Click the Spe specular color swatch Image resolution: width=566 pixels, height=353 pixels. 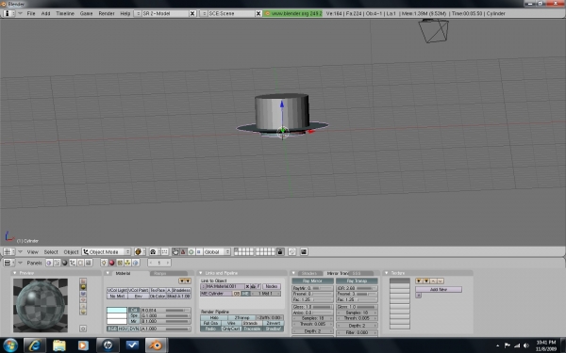[x=117, y=315]
